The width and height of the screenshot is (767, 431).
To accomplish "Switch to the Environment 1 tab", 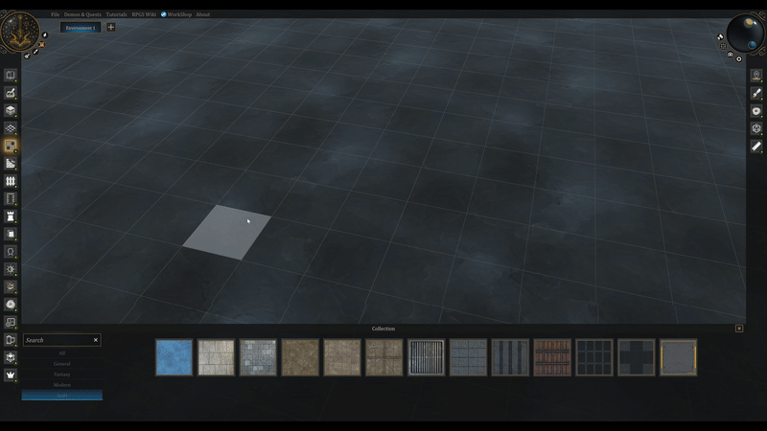I will click(x=81, y=28).
